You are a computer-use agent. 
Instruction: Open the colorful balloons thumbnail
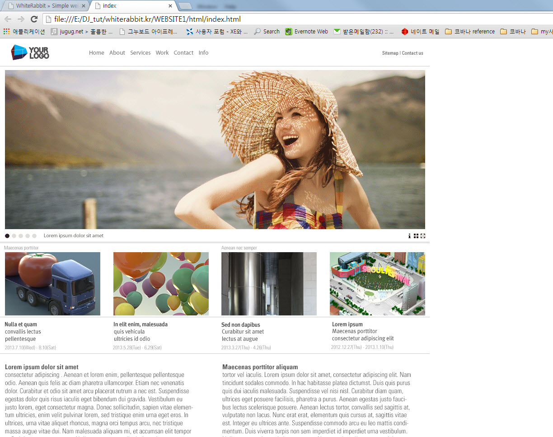(x=161, y=284)
